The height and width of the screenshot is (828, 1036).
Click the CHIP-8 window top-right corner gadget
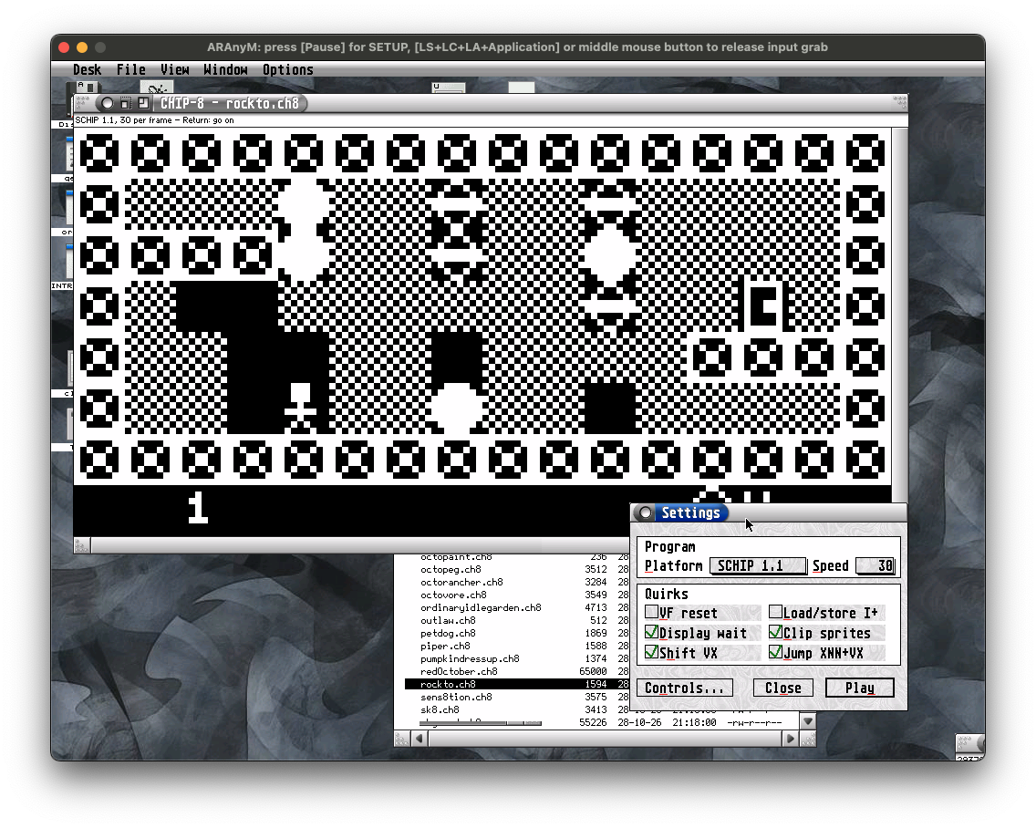coord(900,102)
